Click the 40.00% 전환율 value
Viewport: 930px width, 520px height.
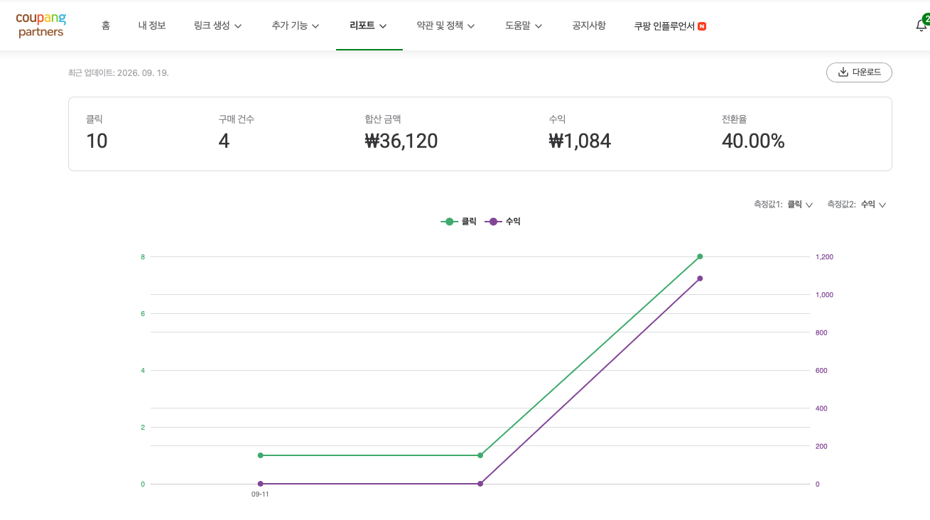tap(753, 141)
